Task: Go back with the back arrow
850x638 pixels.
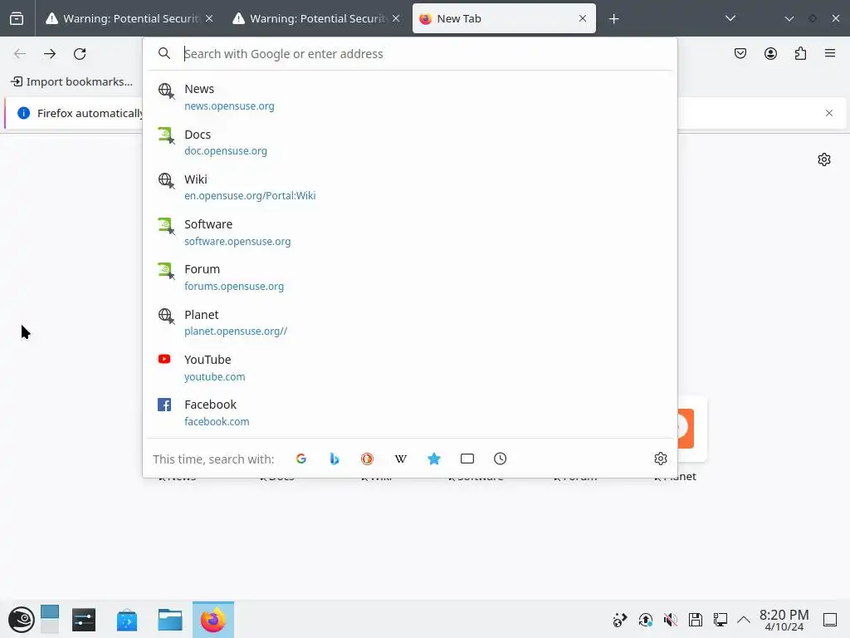Action: point(20,54)
